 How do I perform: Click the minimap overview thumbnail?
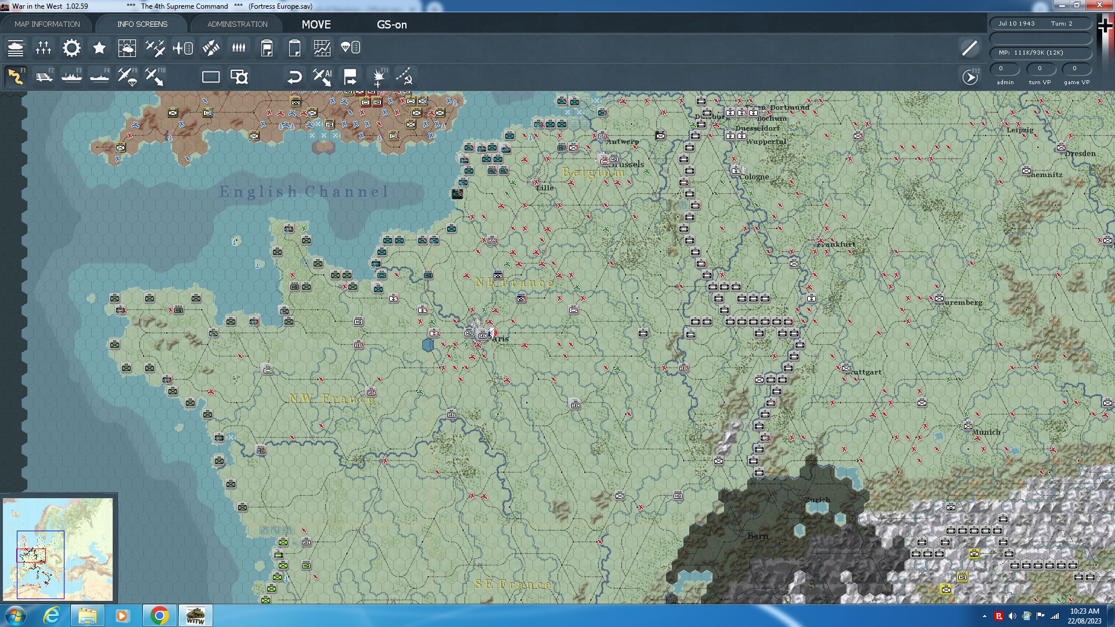coord(58,549)
